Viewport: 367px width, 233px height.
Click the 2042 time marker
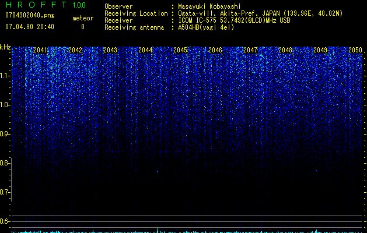click(75, 50)
